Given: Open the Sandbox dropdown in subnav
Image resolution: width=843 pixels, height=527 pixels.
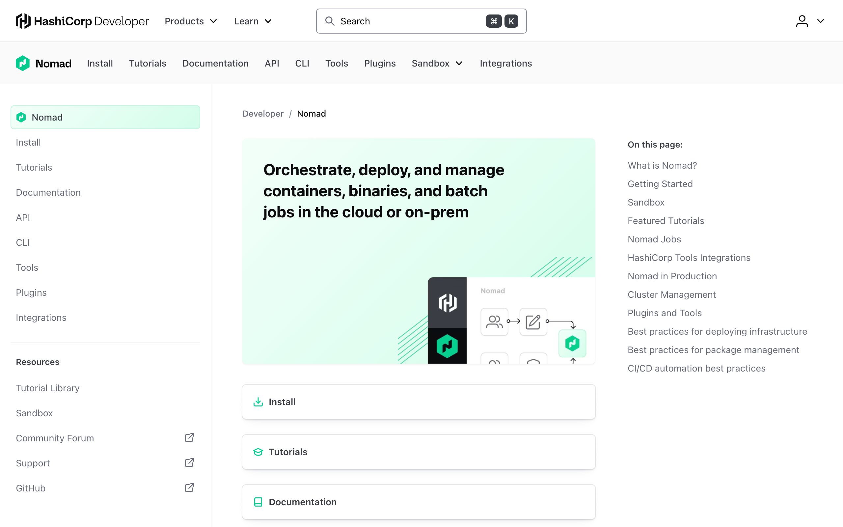Looking at the screenshot, I should pyautogui.click(x=438, y=64).
